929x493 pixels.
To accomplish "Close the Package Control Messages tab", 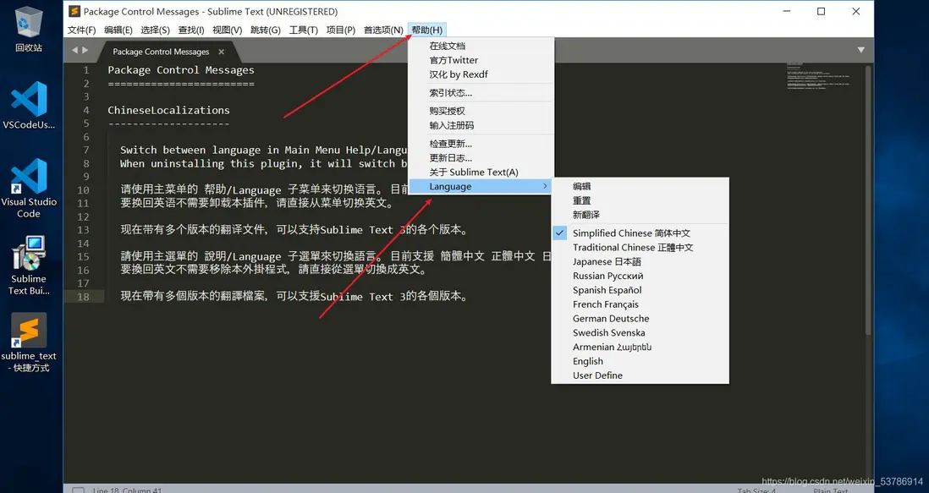I will (221, 52).
